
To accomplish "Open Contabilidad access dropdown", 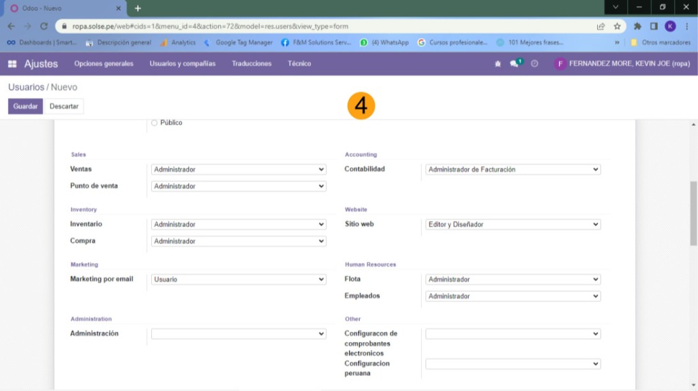I will (x=513, y=169).
